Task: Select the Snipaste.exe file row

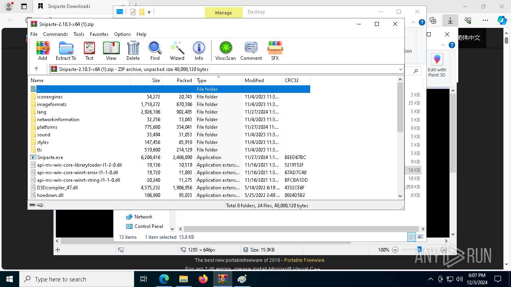Action: tap(170, 157)
